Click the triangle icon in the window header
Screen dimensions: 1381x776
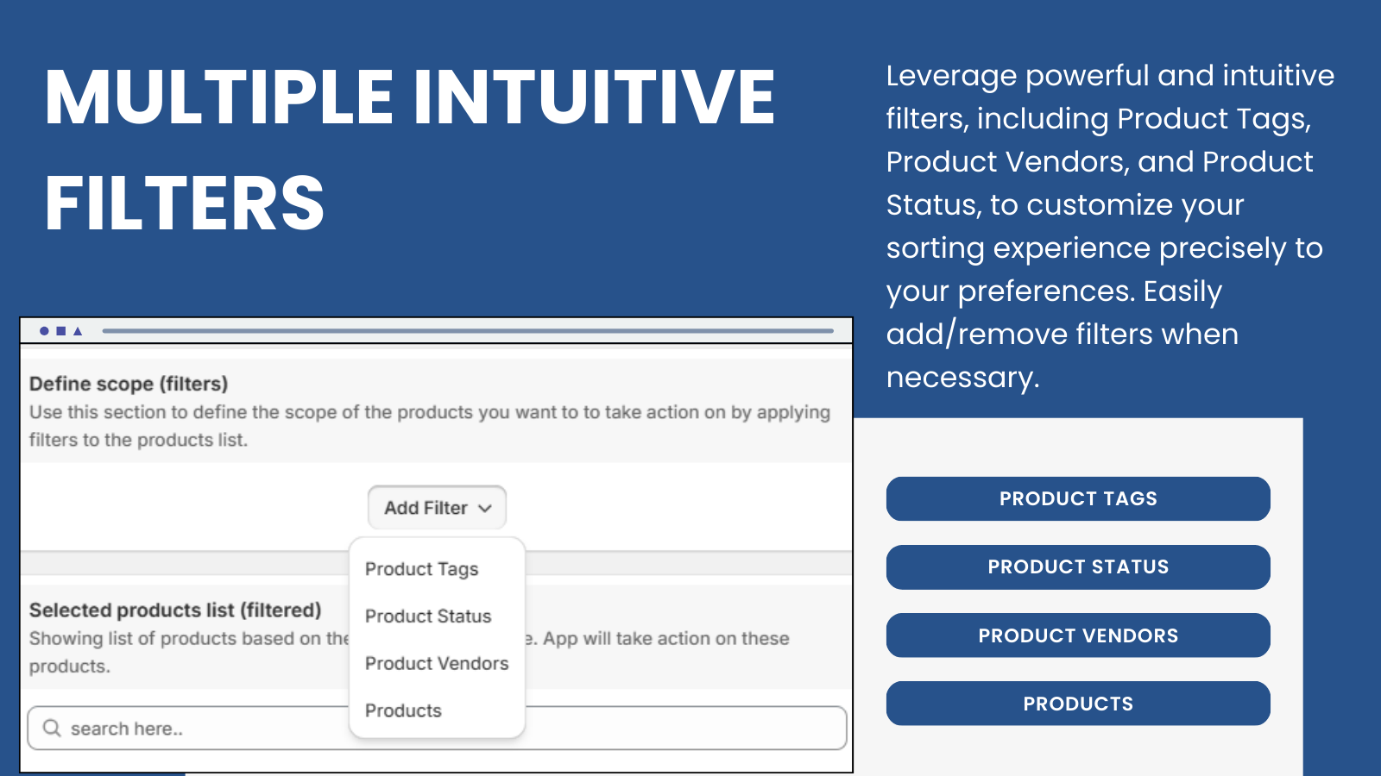(78, 331)
